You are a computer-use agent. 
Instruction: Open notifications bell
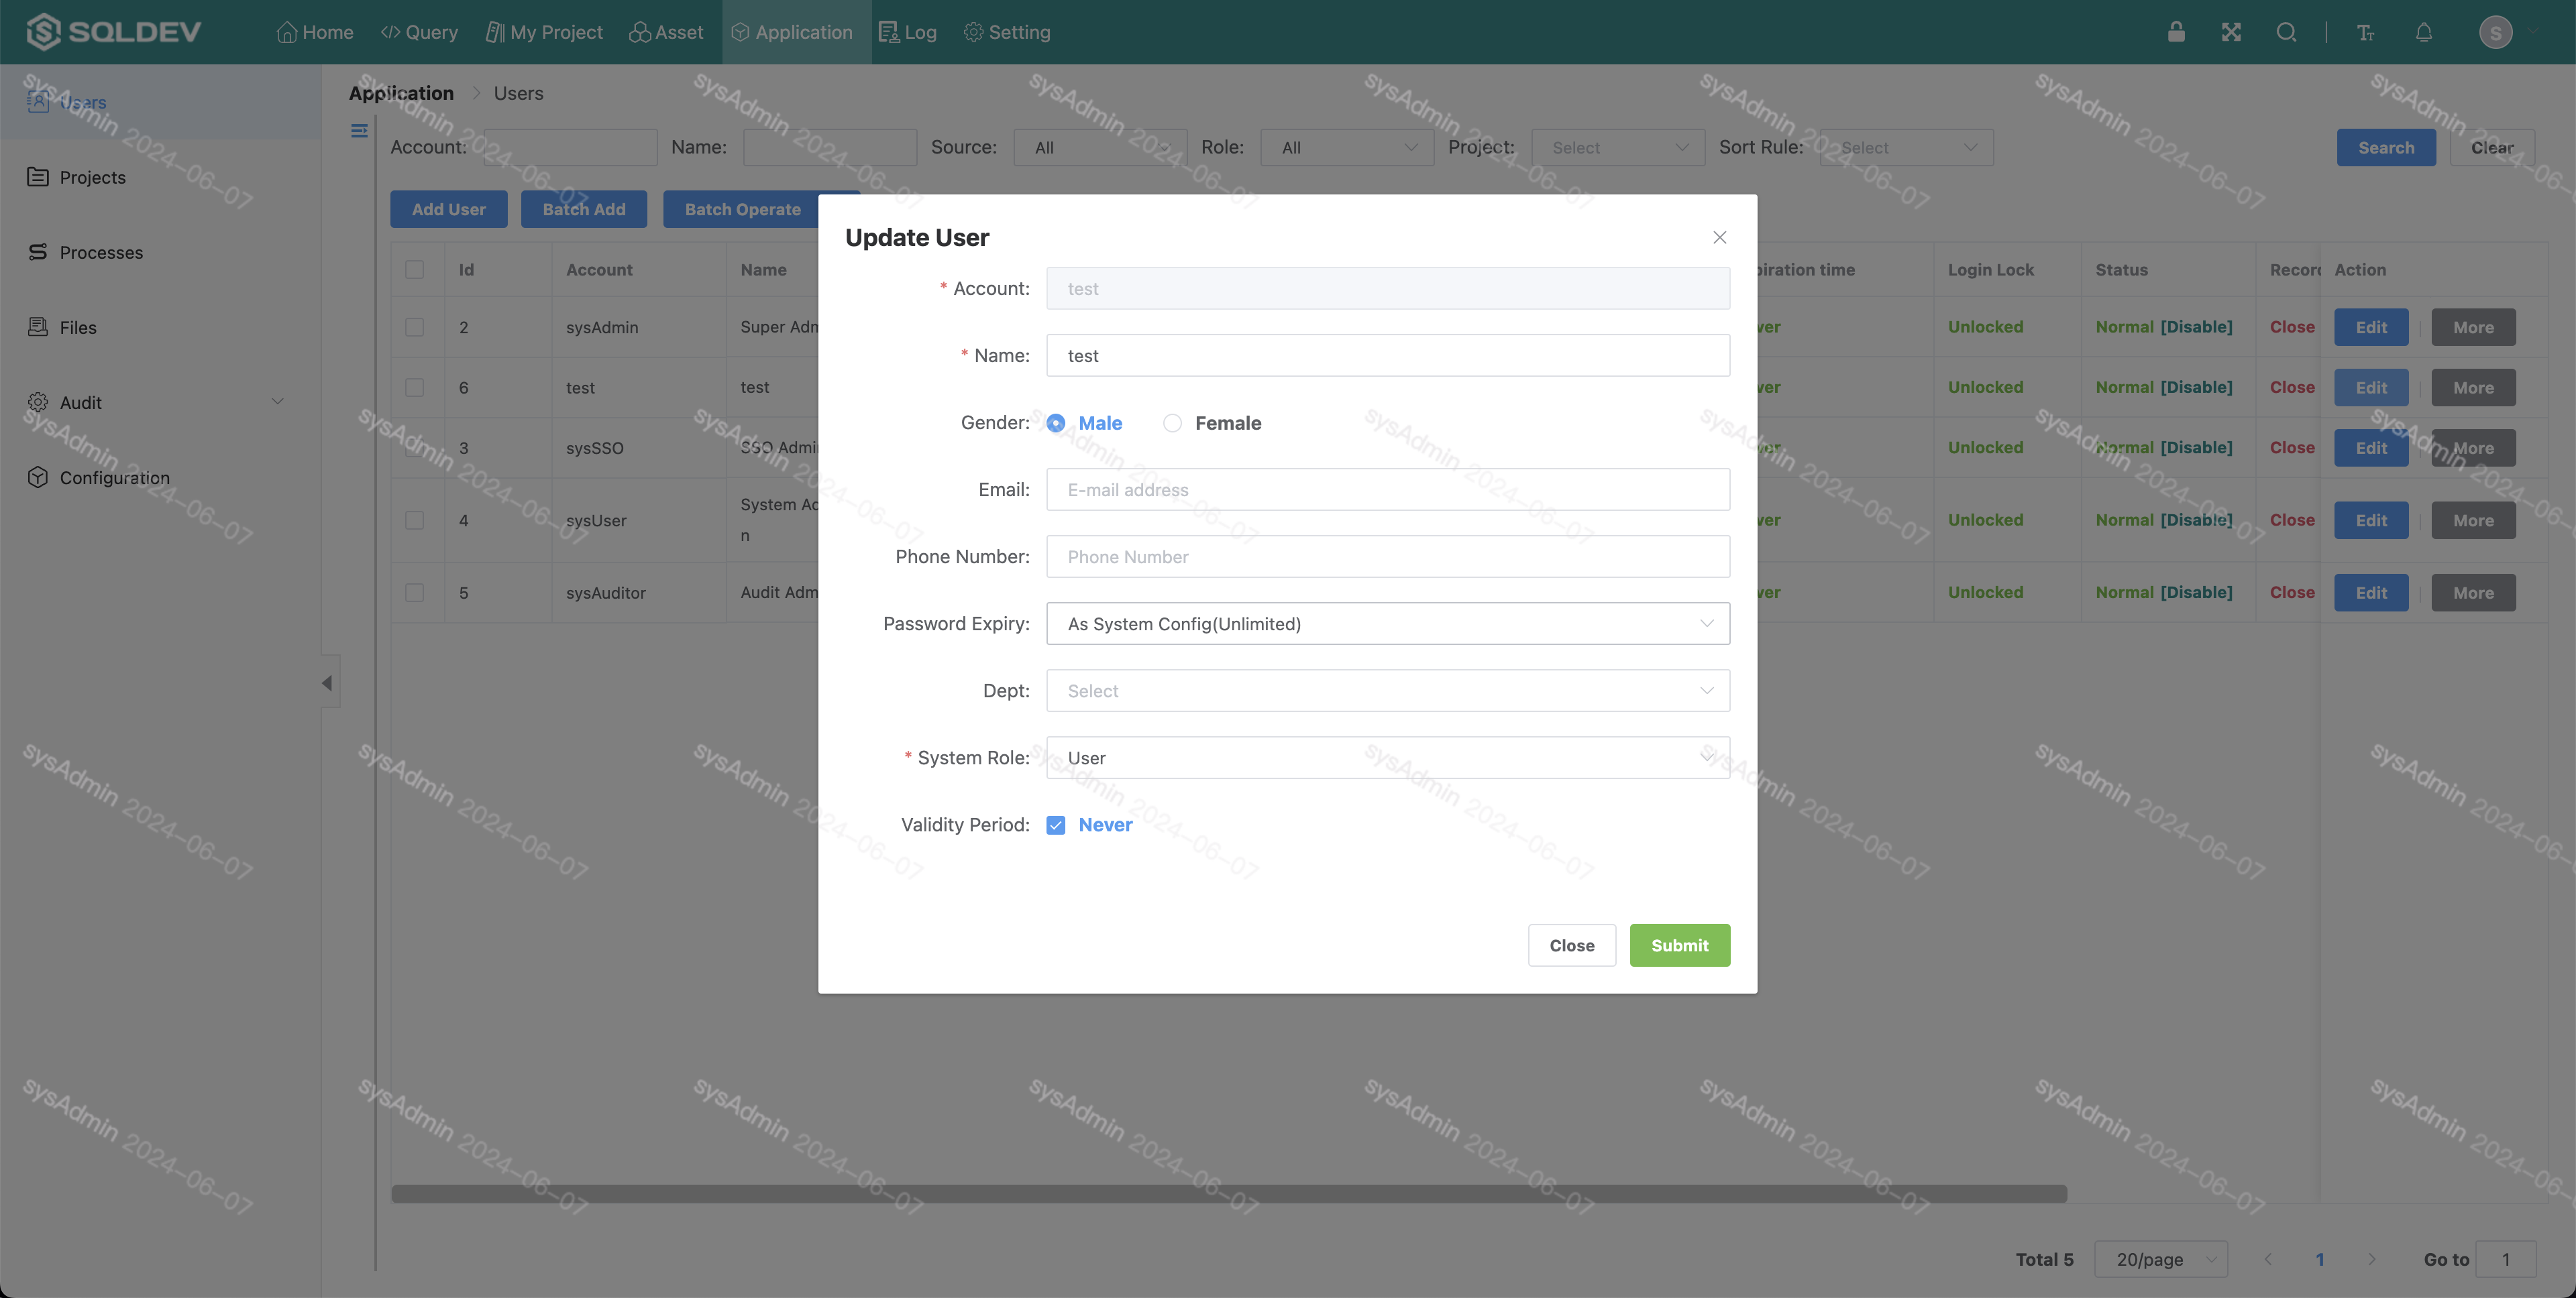[2424, 32]
